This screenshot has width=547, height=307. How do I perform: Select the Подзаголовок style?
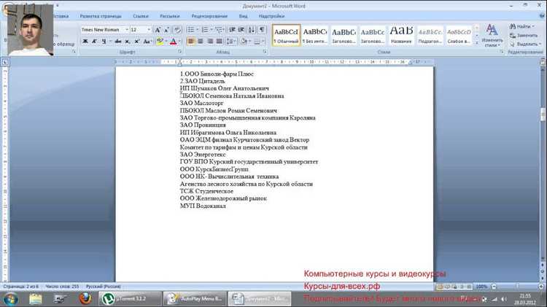pos(430,35)
